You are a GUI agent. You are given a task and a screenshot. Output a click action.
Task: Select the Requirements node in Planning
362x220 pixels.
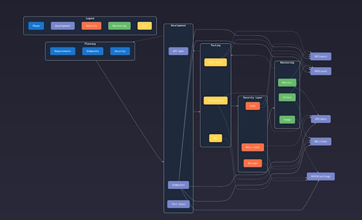(x=63, y=51)
